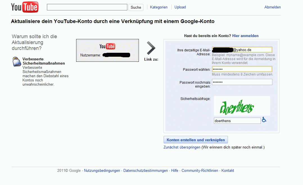Open Nutzungsbedingungen in the footer
The width and height of the screenshot is (303, 185).
(102, 170)
